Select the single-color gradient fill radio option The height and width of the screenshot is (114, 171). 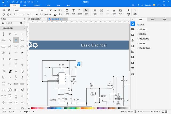point(138,39)
